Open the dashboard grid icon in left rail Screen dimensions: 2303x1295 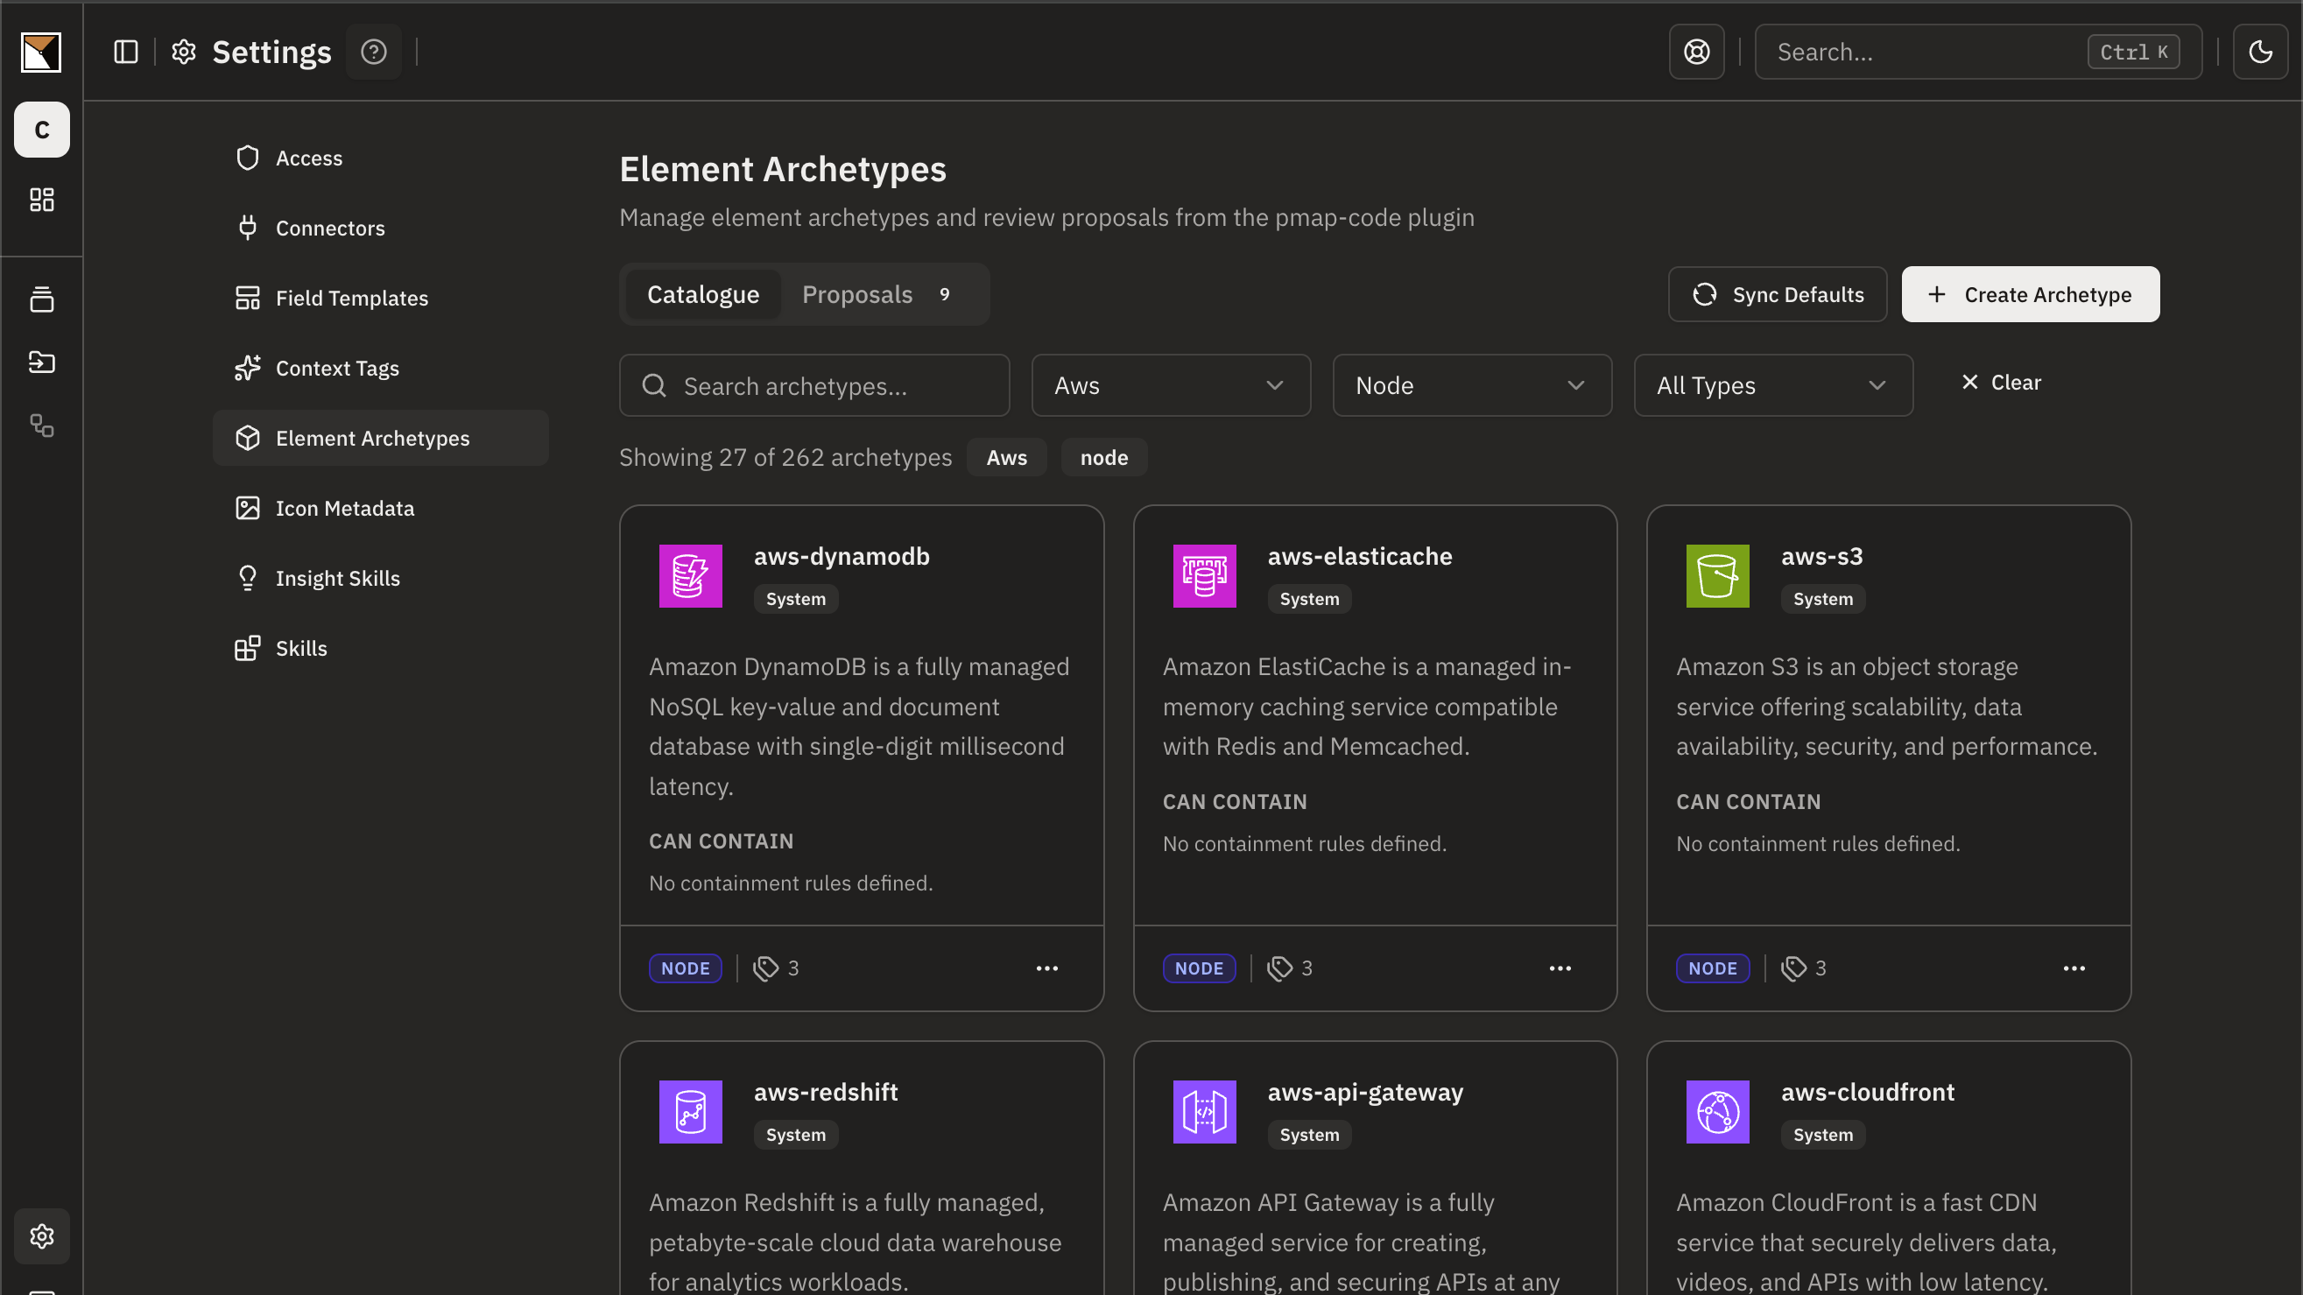coord(42,200)
